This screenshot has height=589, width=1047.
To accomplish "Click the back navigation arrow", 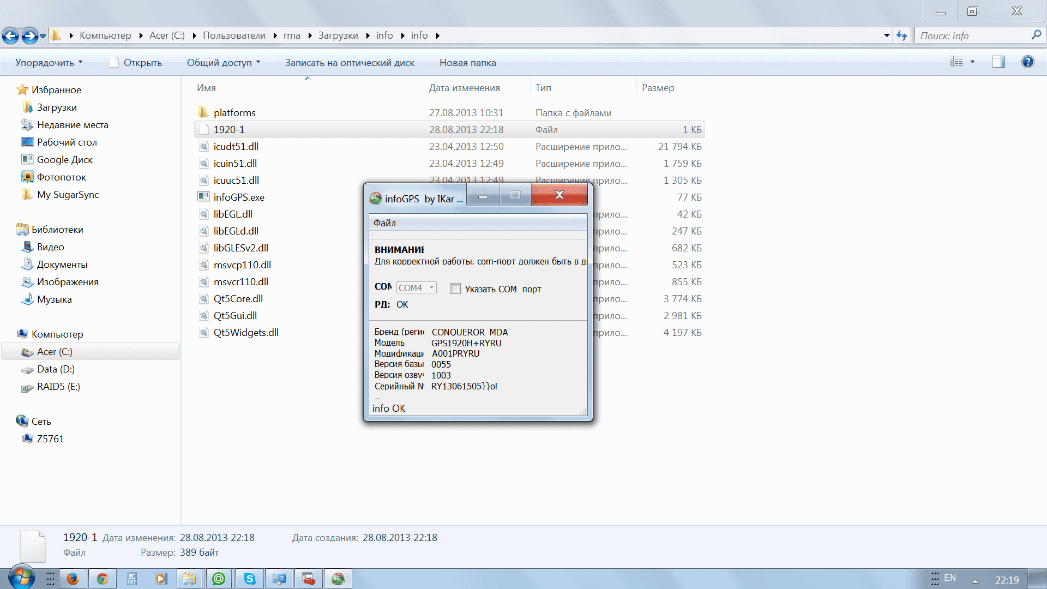I will (10, 36).
